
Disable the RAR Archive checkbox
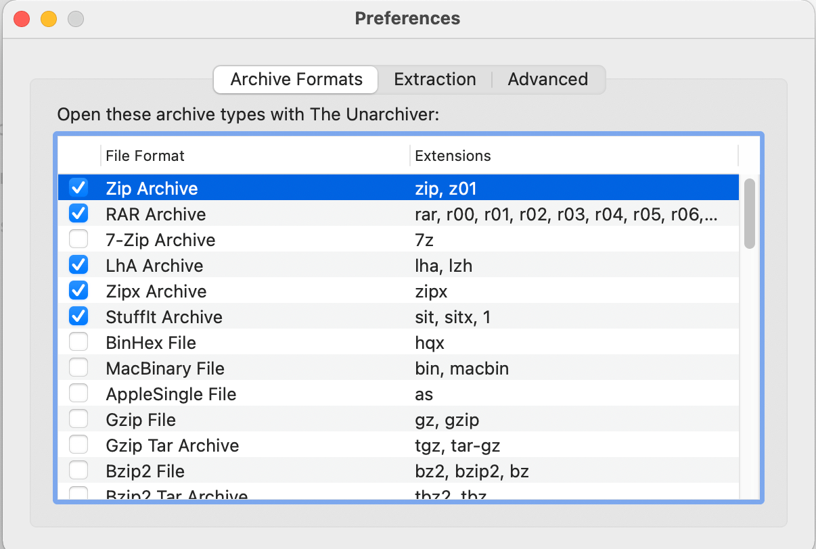[78, 213]
